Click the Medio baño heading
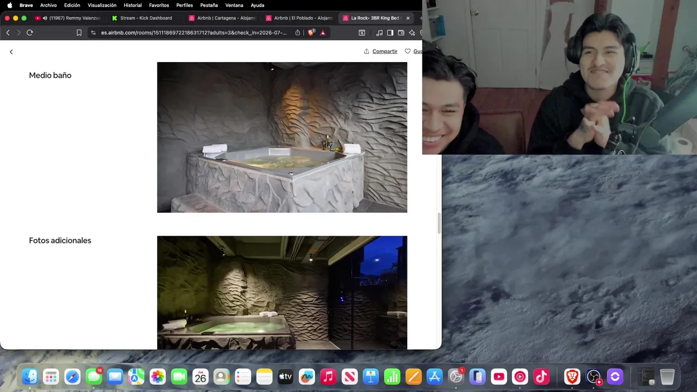 pyautogui.click(x=50, y=75)
